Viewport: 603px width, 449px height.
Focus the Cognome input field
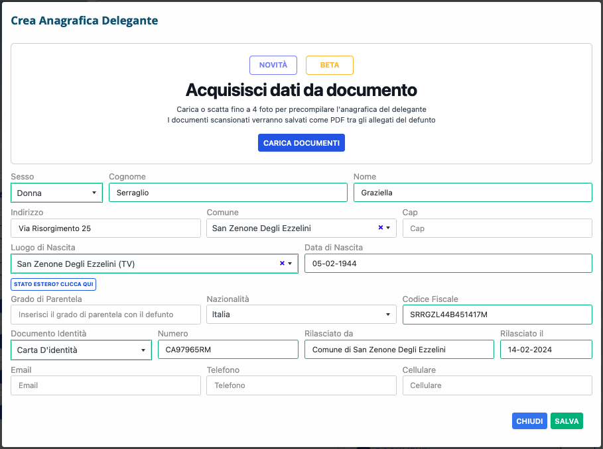[x=228, y=193]
